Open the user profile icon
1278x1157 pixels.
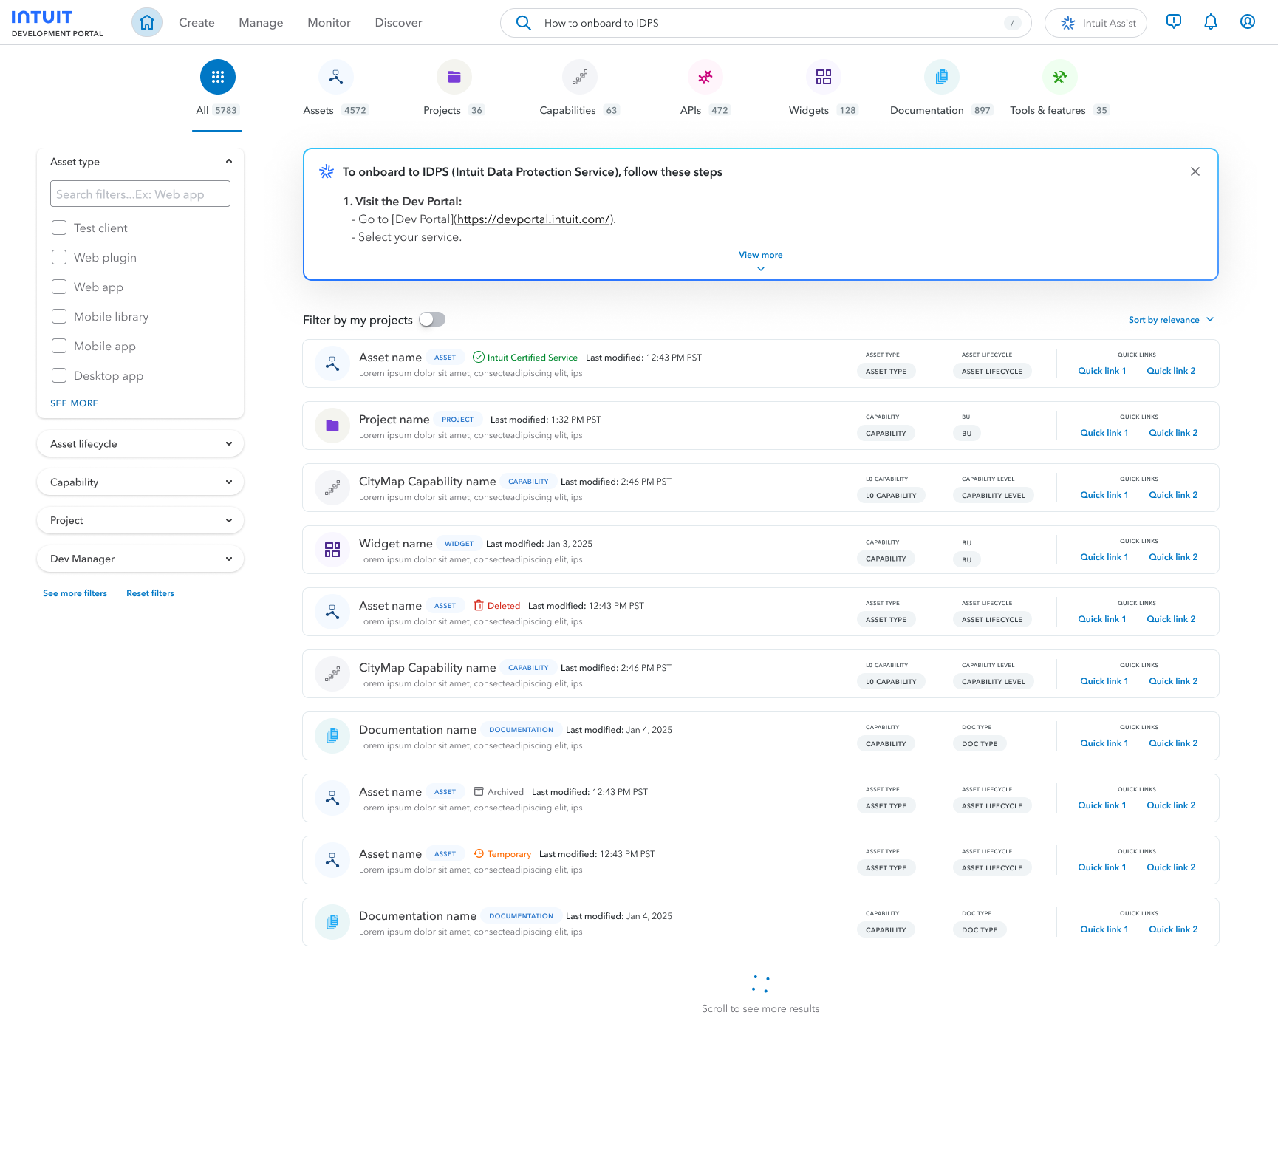[1247, 22]
